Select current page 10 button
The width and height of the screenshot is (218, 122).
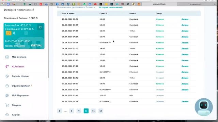pos(86,111)
